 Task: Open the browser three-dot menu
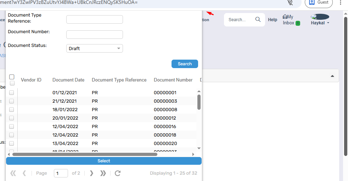coord(341,2)
